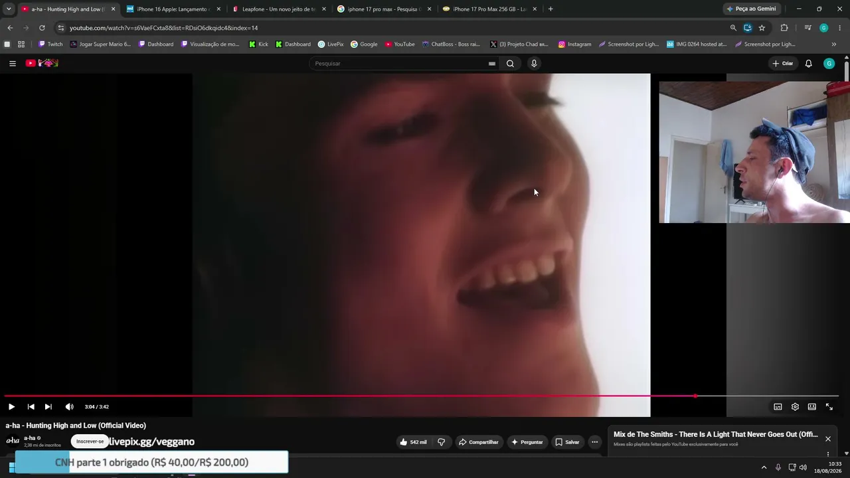Open the Twitch bookmark
The image size is (850, 478).
point(50,44)
